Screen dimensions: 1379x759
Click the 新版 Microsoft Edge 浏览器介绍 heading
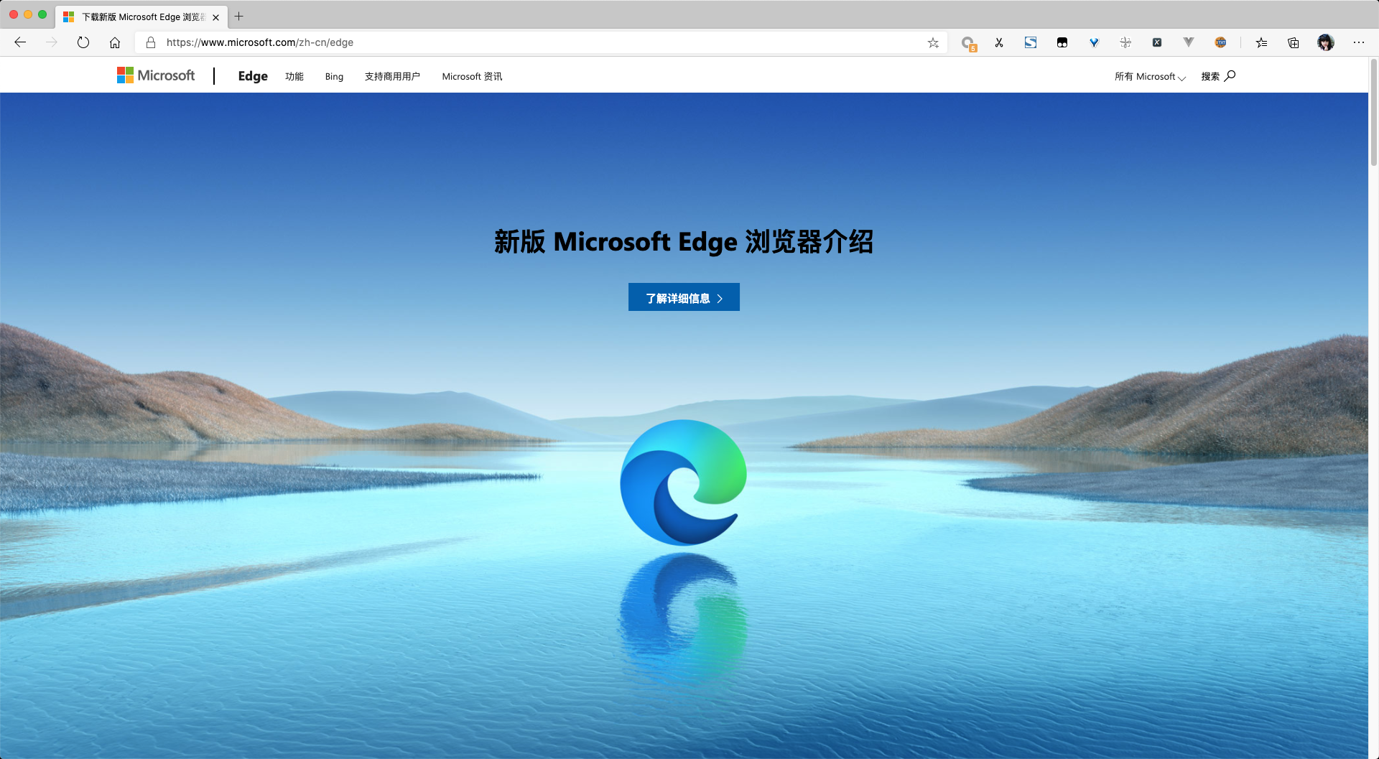(x=684, y=242)
